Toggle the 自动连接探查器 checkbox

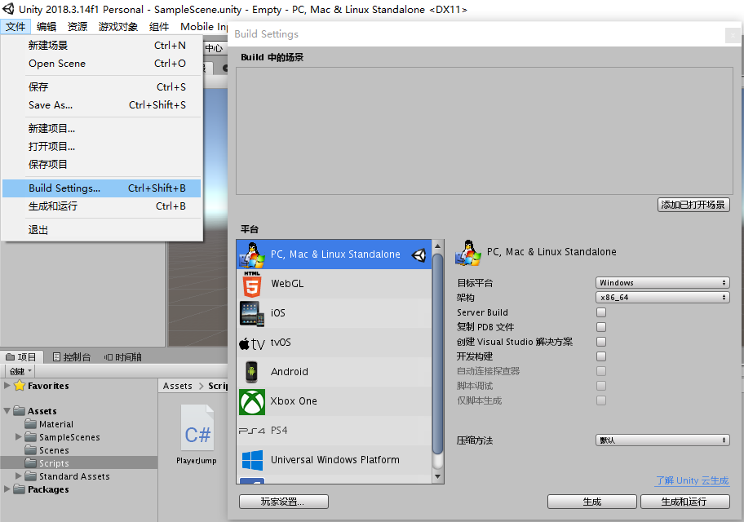coord(601,371)
